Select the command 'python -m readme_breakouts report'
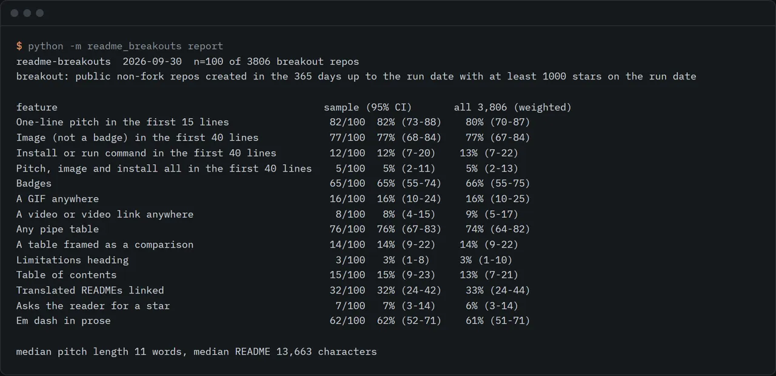Image resolution: width=776 pixels, height=376 pixels. [x=125, y=46]
